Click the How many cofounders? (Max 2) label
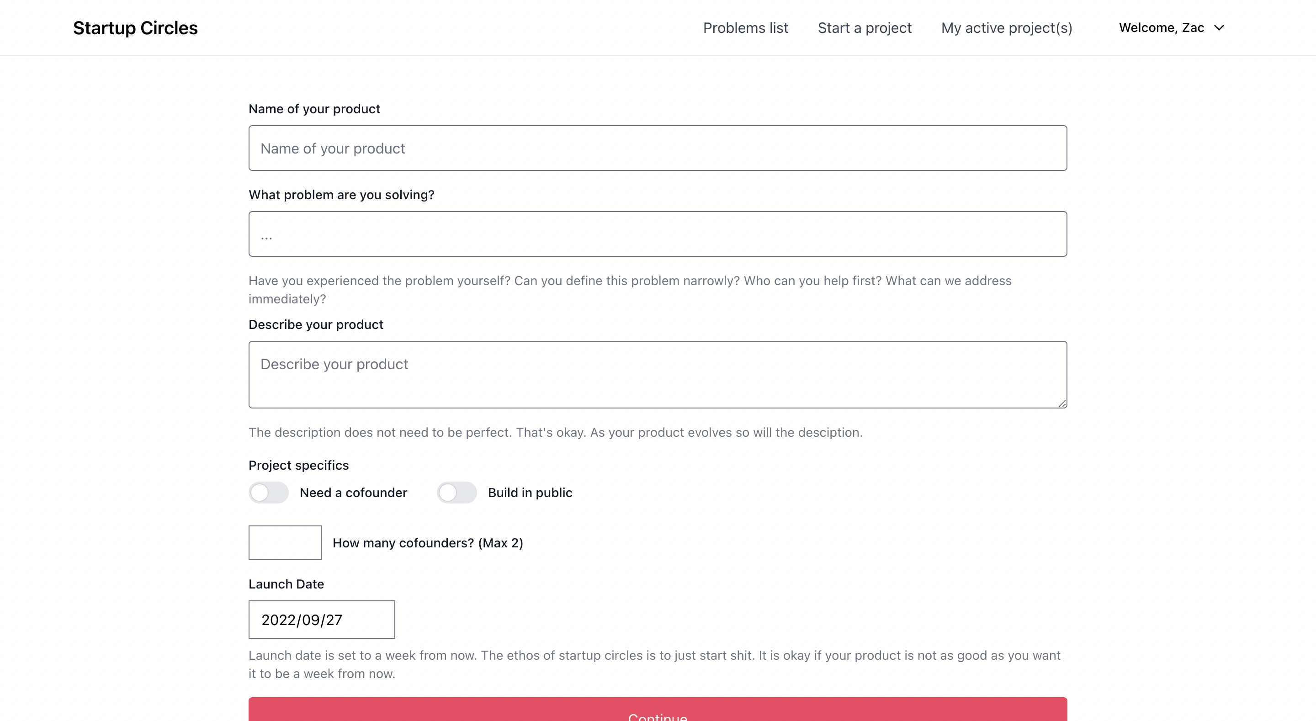This screenshot has width=1316, height=721. coord(428,543)
